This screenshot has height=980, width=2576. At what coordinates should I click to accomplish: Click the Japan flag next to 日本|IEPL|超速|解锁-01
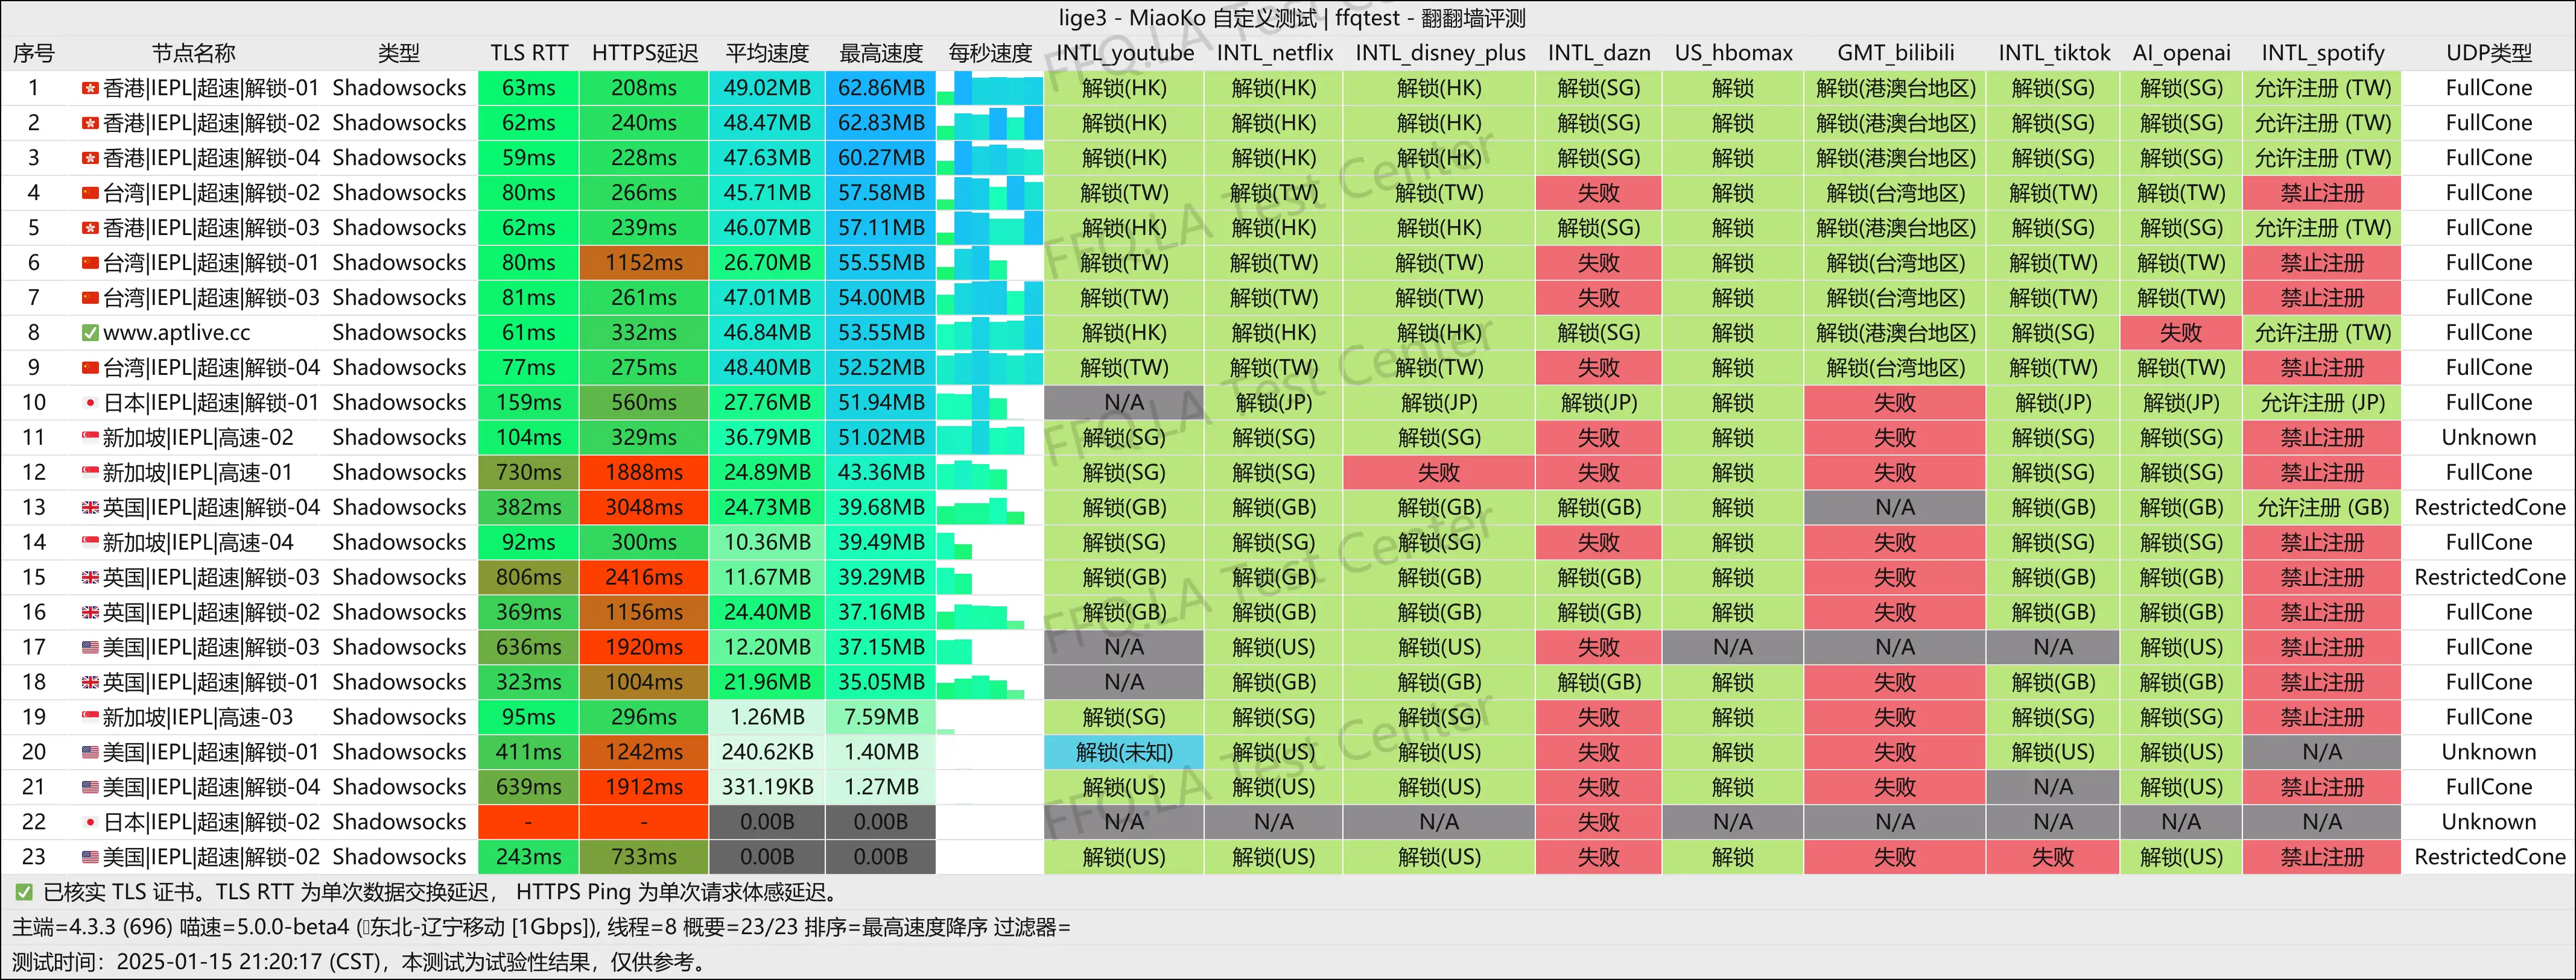pyautogui.click(x=90, y=404)
